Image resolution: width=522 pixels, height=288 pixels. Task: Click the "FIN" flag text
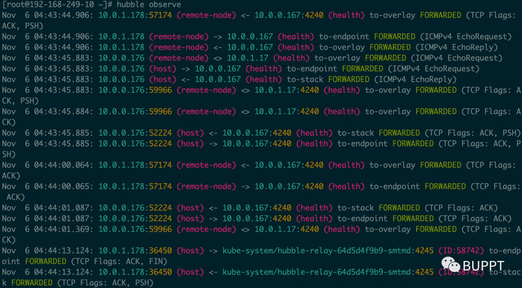tap(156, 261)
